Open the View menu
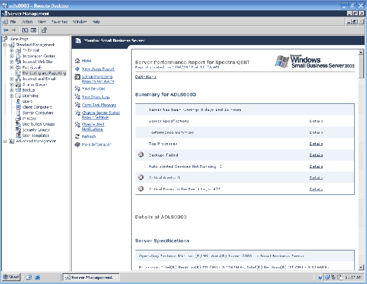This screenshot has height=284, width=367. pyautogui.click(x=42, y=22)
